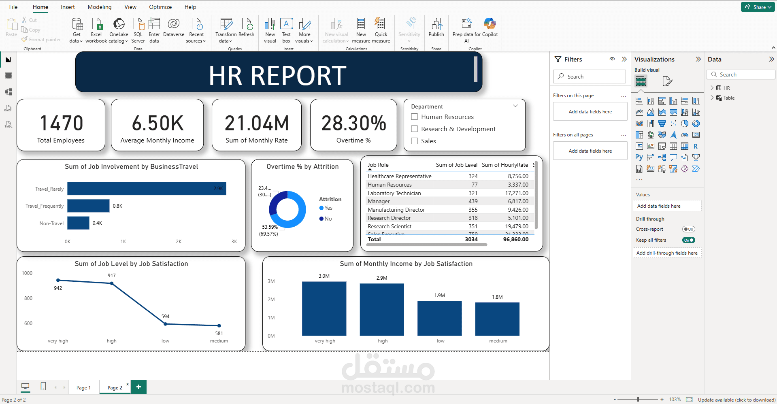This screenshot has width=777, height=404.
Task: Check Sales in Department slicer
Action: (415, 141)
